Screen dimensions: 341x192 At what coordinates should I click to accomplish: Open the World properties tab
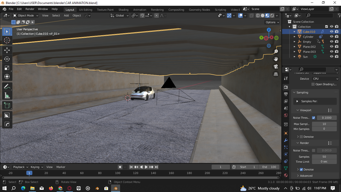coord(286,115)
